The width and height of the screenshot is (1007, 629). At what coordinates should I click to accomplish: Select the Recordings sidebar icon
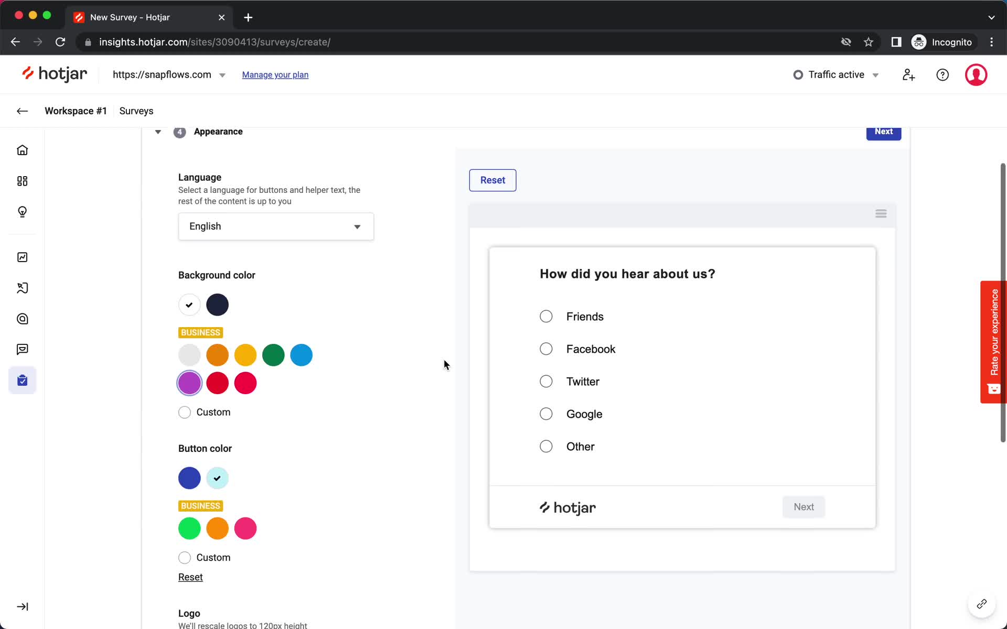(23, 288)
